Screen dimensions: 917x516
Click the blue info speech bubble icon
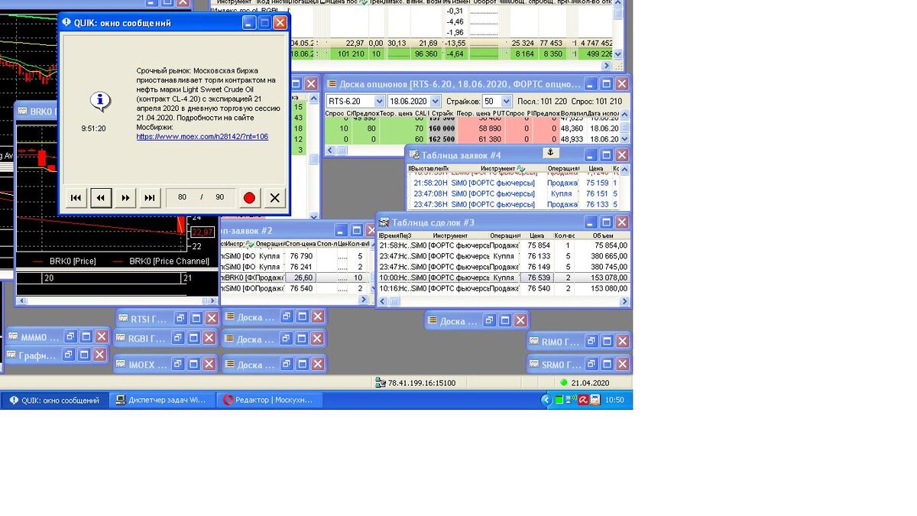click(101, 100)
